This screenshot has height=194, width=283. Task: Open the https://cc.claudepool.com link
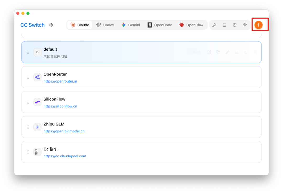(x=65, y=156)
